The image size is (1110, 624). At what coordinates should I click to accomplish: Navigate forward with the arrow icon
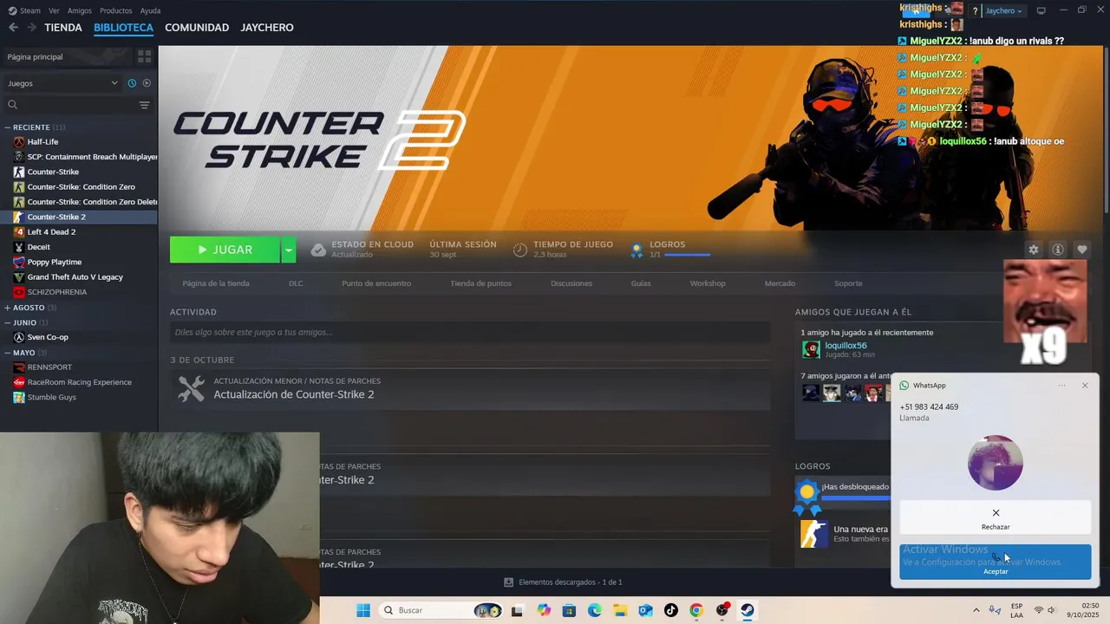(x=31, y=28)
